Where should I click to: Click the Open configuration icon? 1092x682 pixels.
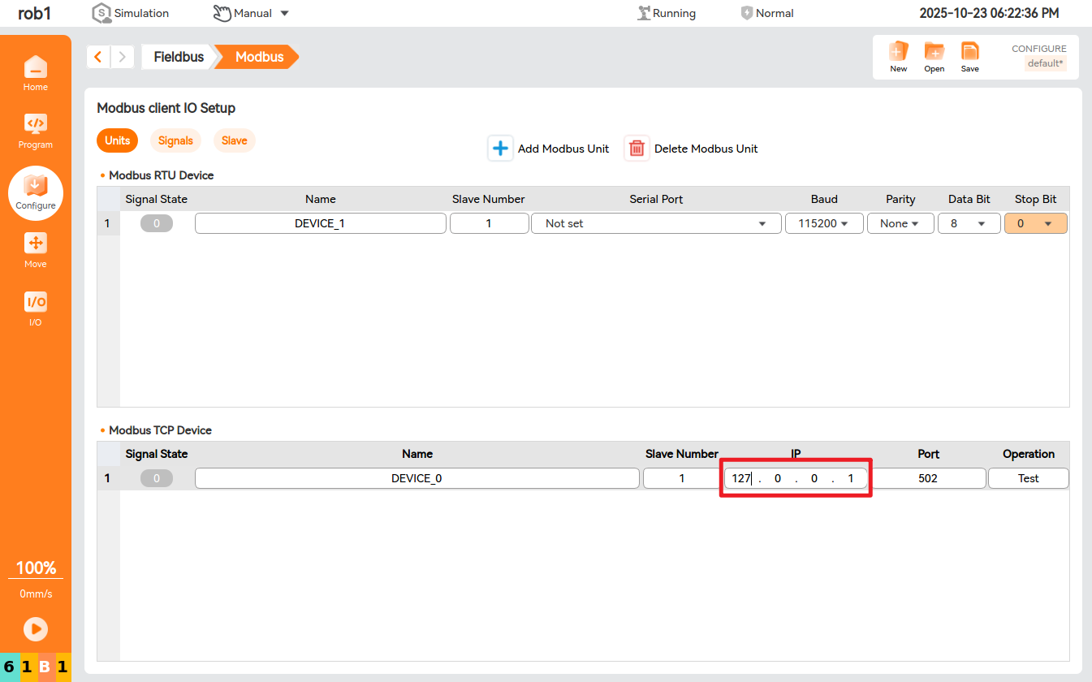pyautogui.click(x=934, y=56)
